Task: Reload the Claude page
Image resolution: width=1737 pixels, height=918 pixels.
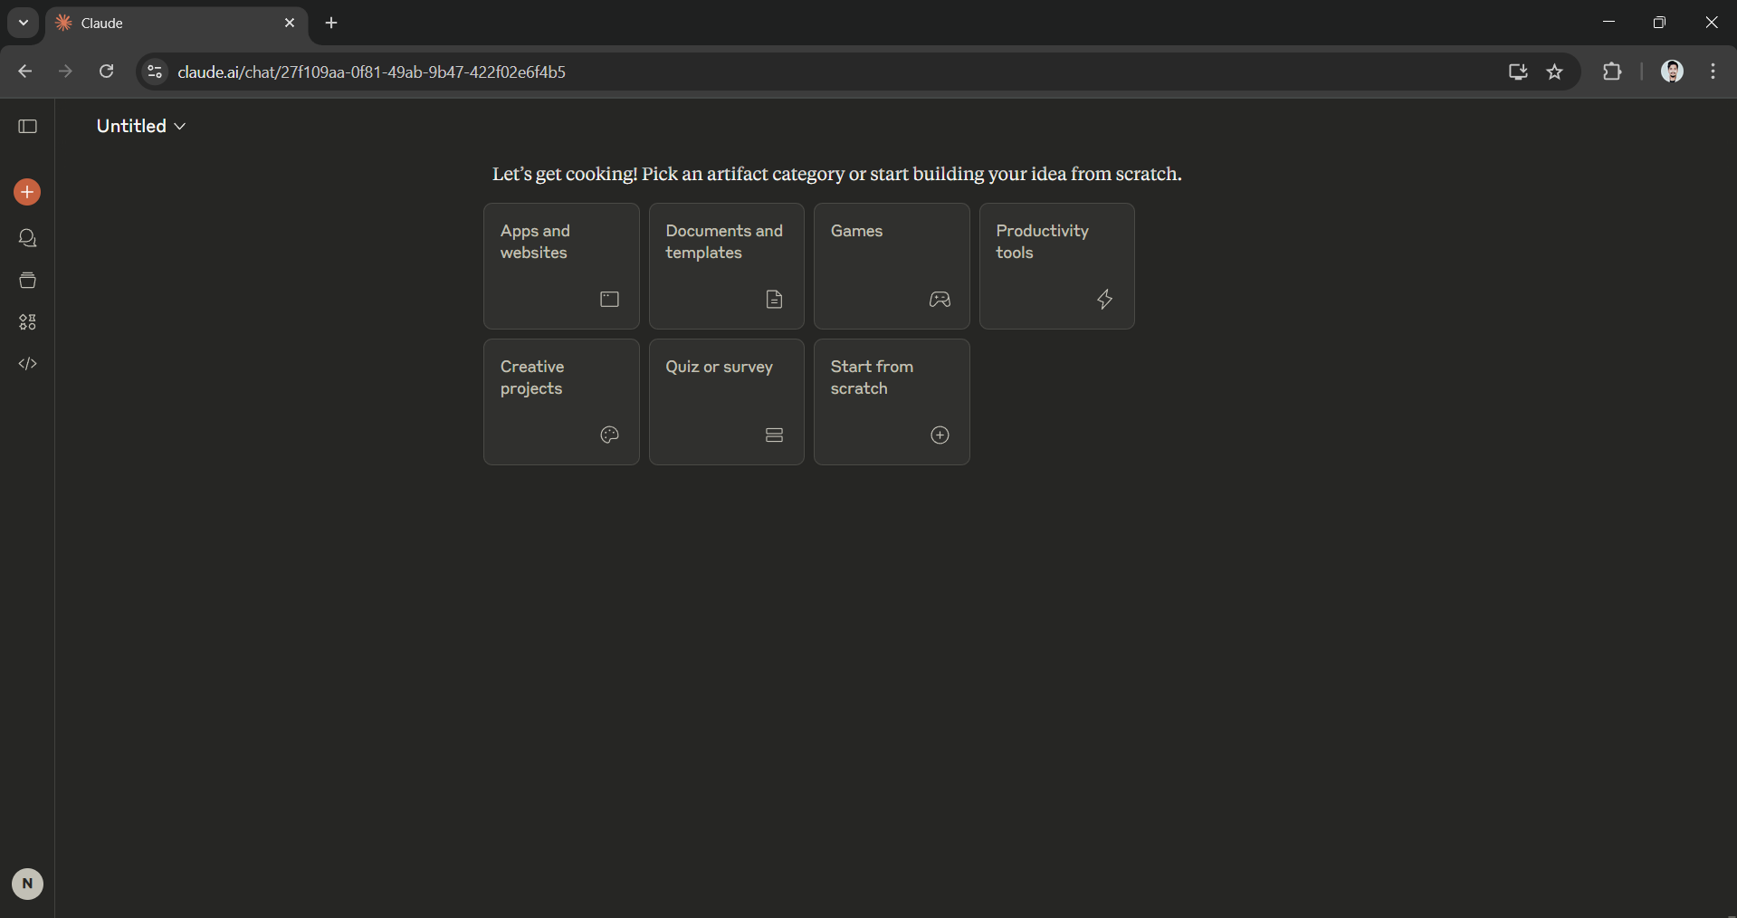Action: click(106, 72)
